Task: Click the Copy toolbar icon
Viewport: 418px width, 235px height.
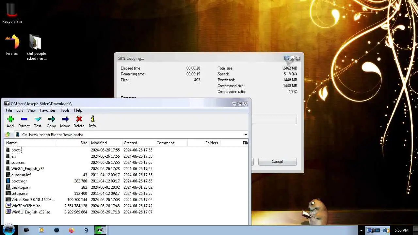Action: click(x=51, y=119)
